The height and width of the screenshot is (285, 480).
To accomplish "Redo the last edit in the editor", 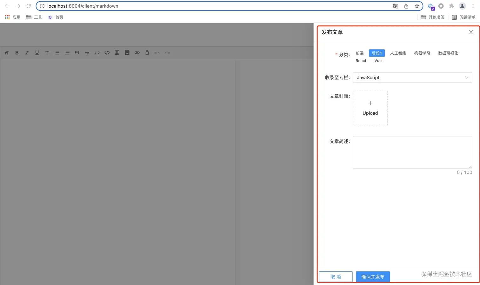I will [x=167, y=53].
